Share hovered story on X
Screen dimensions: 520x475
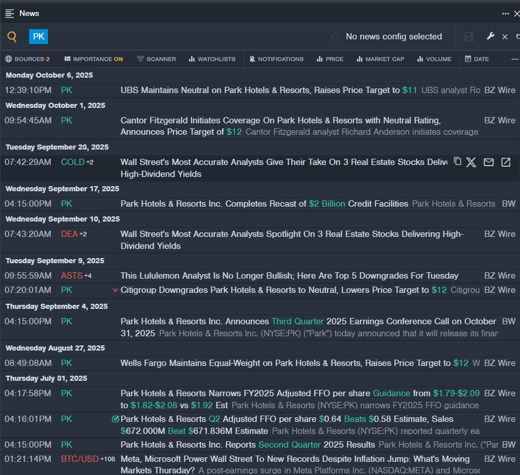pos(471,162)
